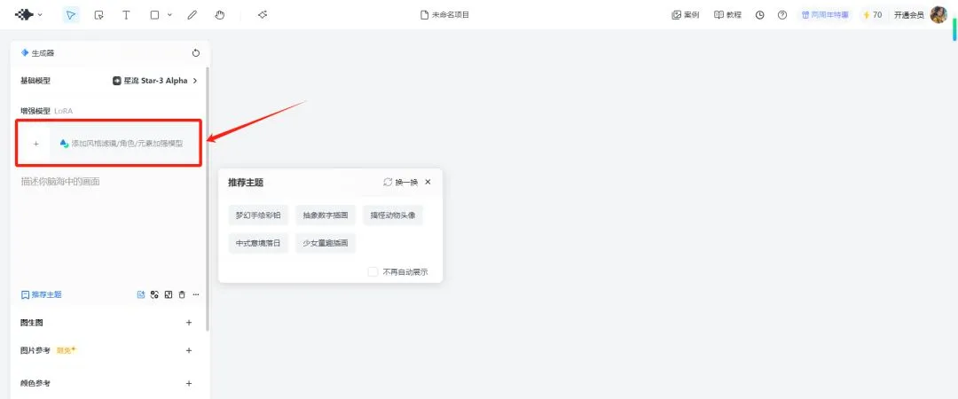
Task: Click the help question mark icon
Action: [782, 15]
